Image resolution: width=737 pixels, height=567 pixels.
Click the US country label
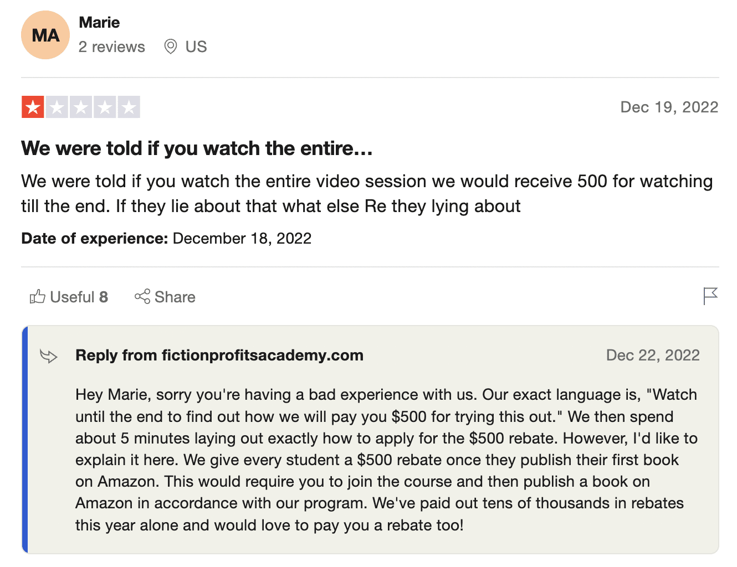(x=196, y=47)
